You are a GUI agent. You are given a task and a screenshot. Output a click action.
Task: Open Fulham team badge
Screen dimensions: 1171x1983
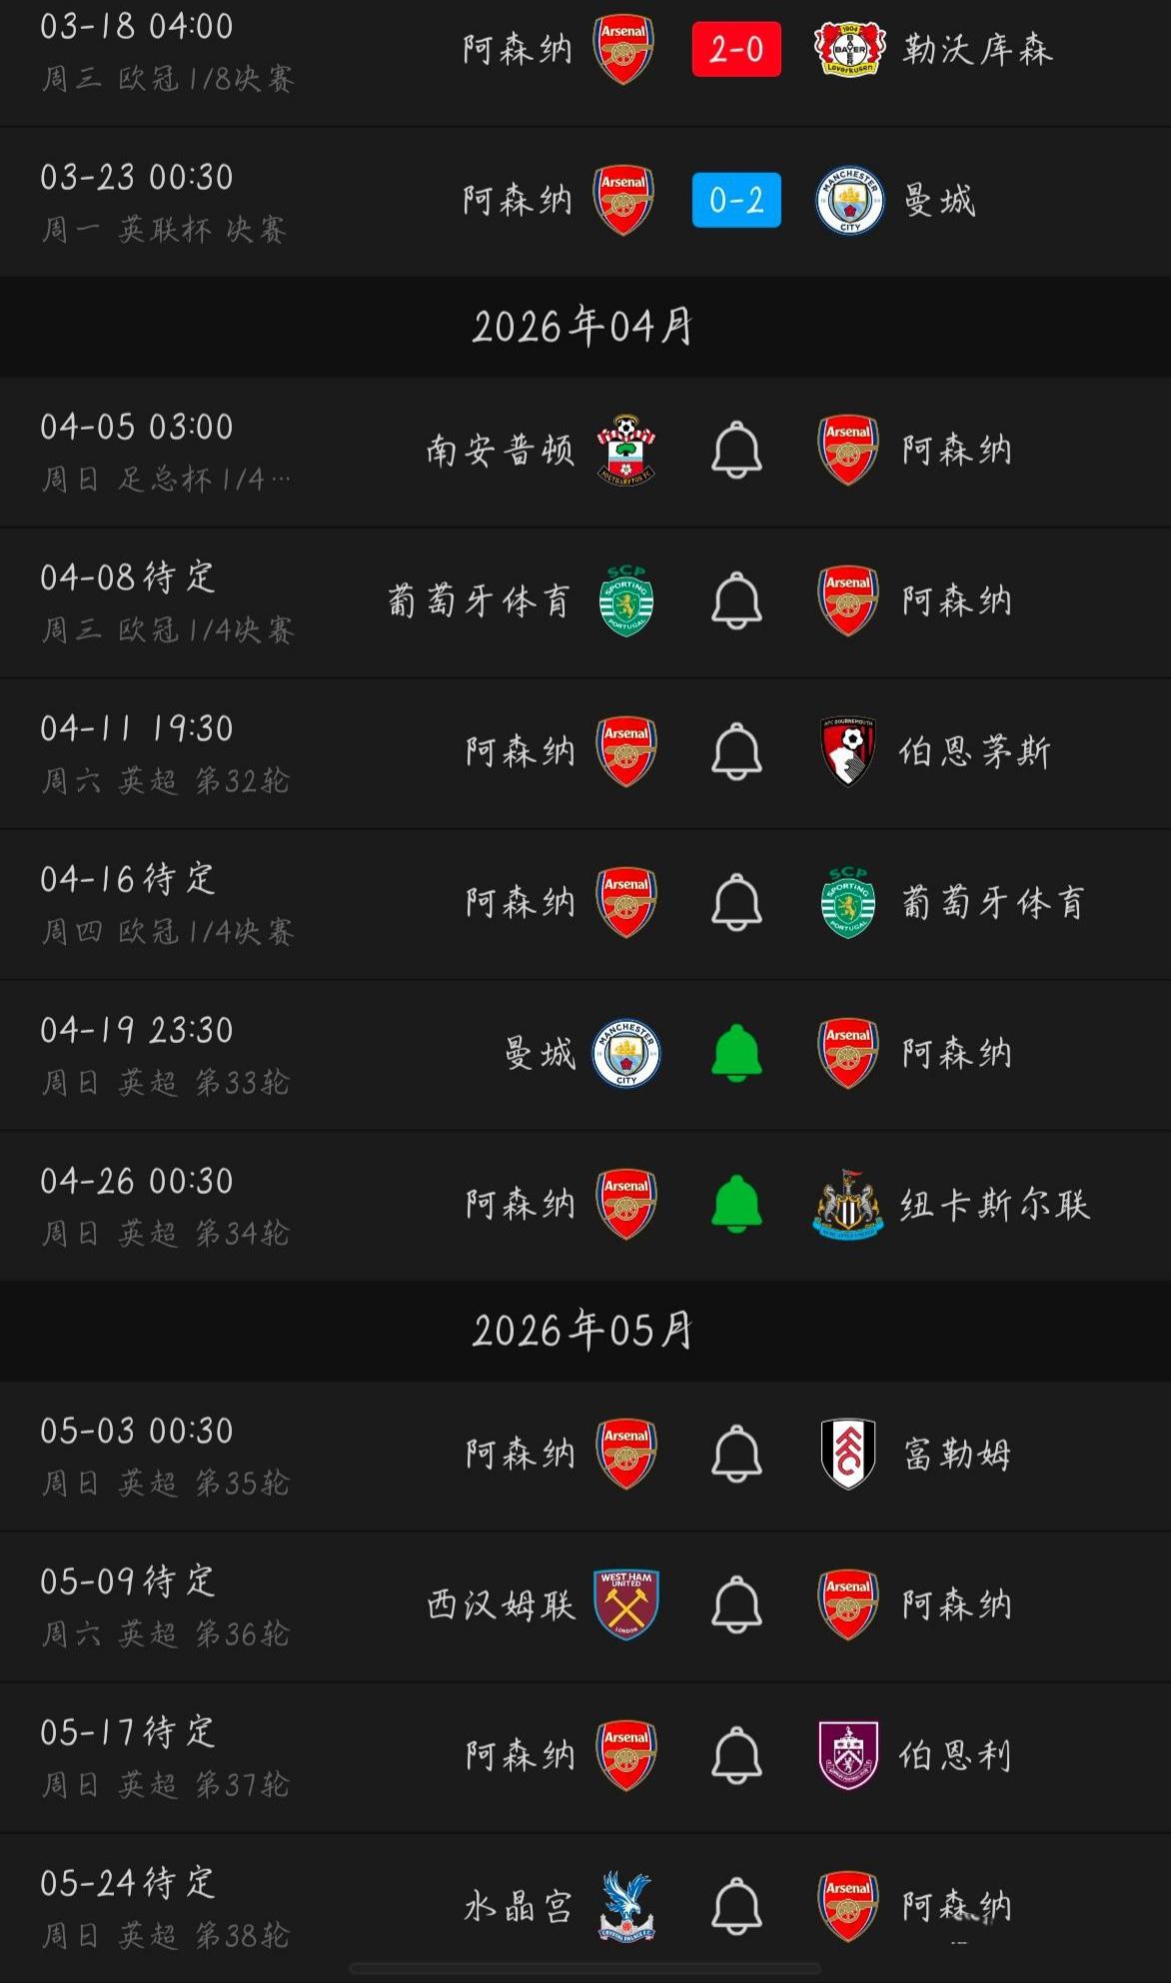click(x=848, y=1455)
